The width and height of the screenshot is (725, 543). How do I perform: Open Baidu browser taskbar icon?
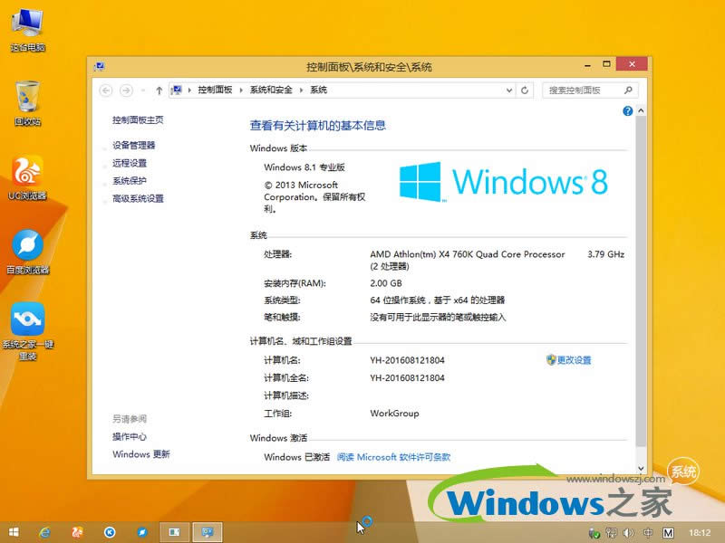tap(142, 532)
